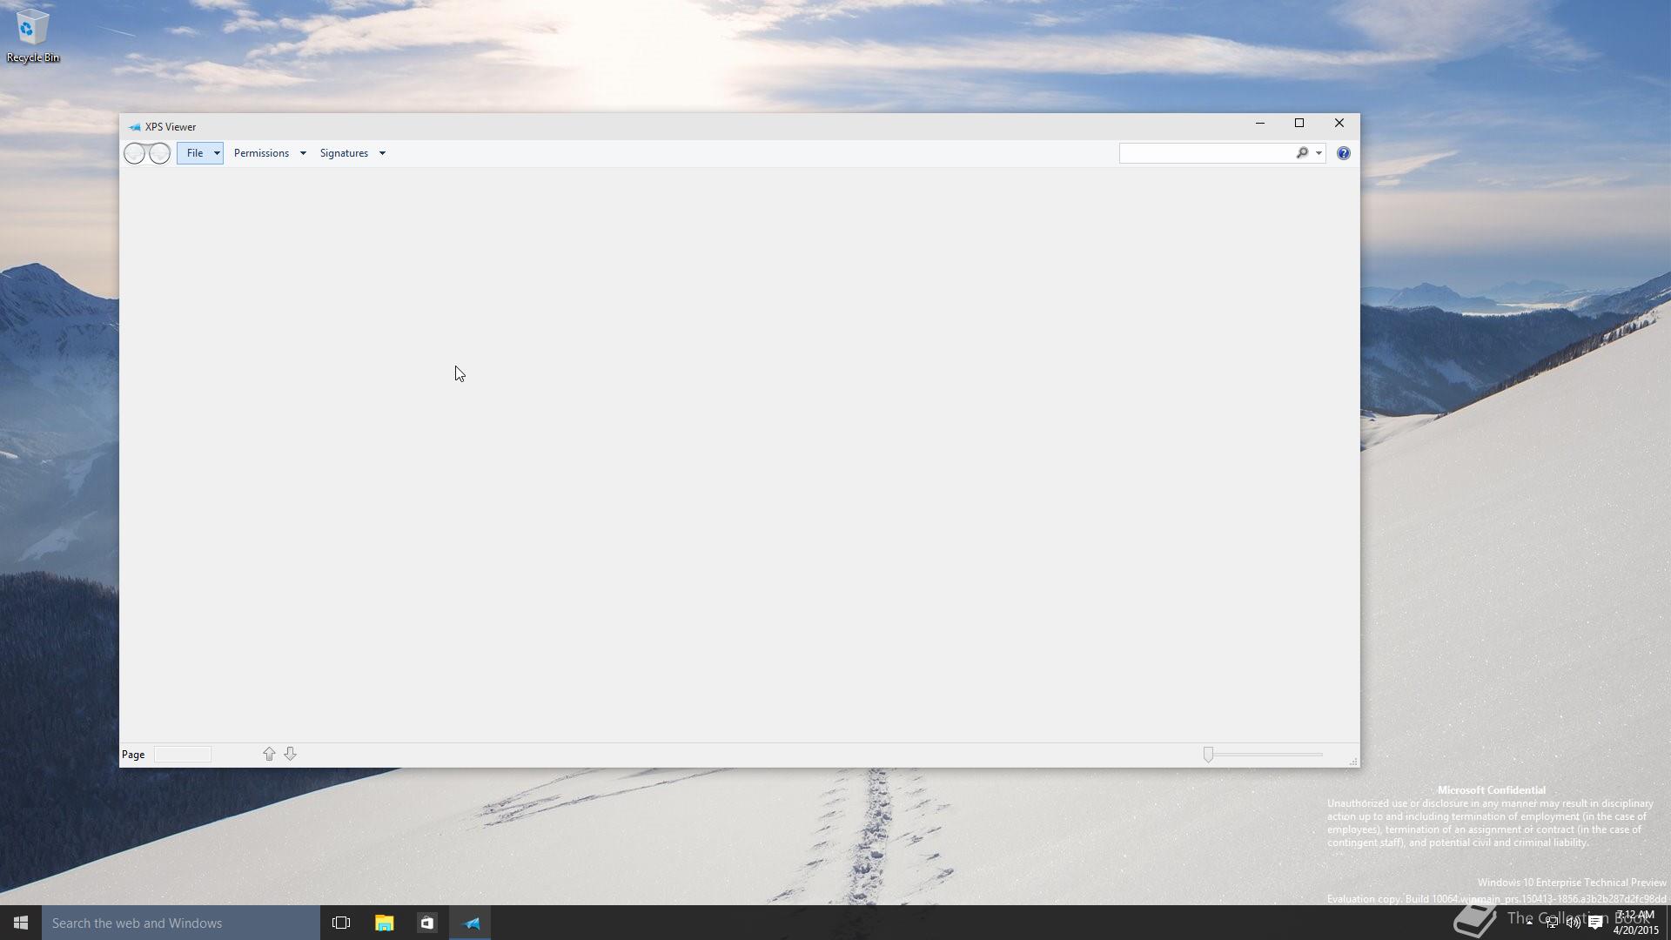Viewport: 1671px width, 940px height.
Task: Open the Windows Start menu
Action: point(21,923)
